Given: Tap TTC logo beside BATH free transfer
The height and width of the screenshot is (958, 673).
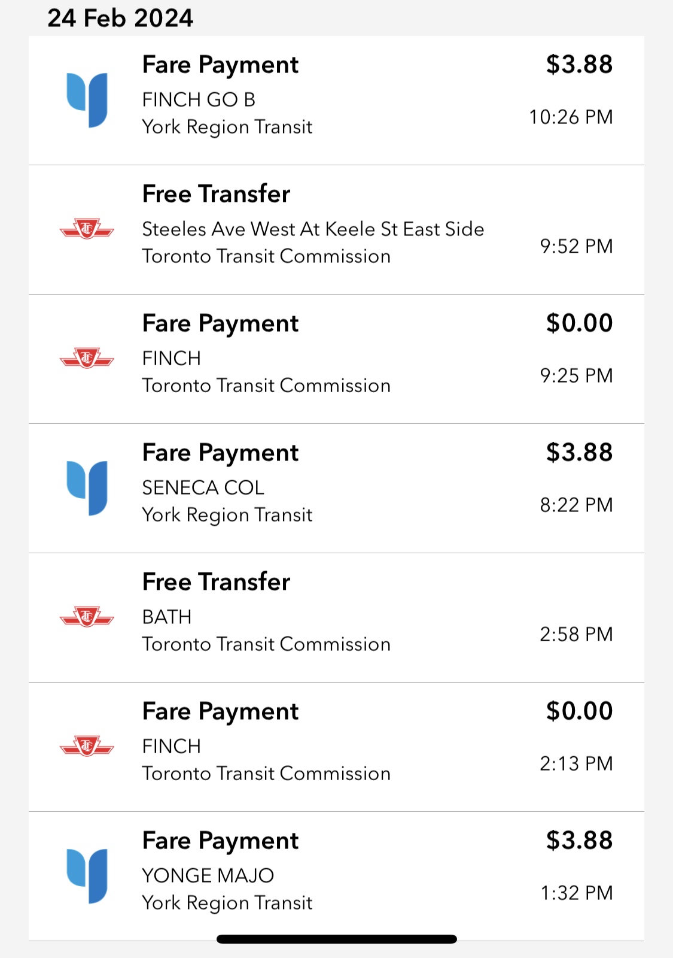Looking at the screenshot, I should (87, 617).
